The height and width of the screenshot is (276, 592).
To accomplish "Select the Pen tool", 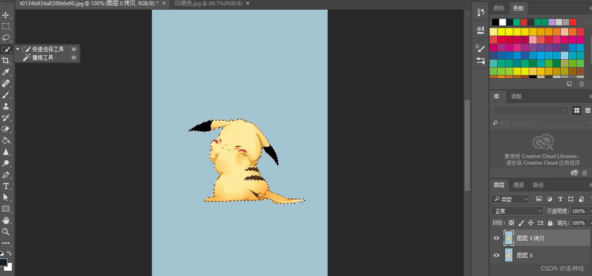I will point(6,175).
